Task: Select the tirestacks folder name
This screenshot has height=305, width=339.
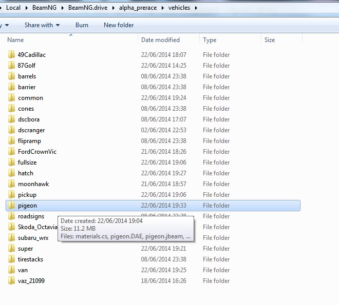Action: click(x=30, y=259)
